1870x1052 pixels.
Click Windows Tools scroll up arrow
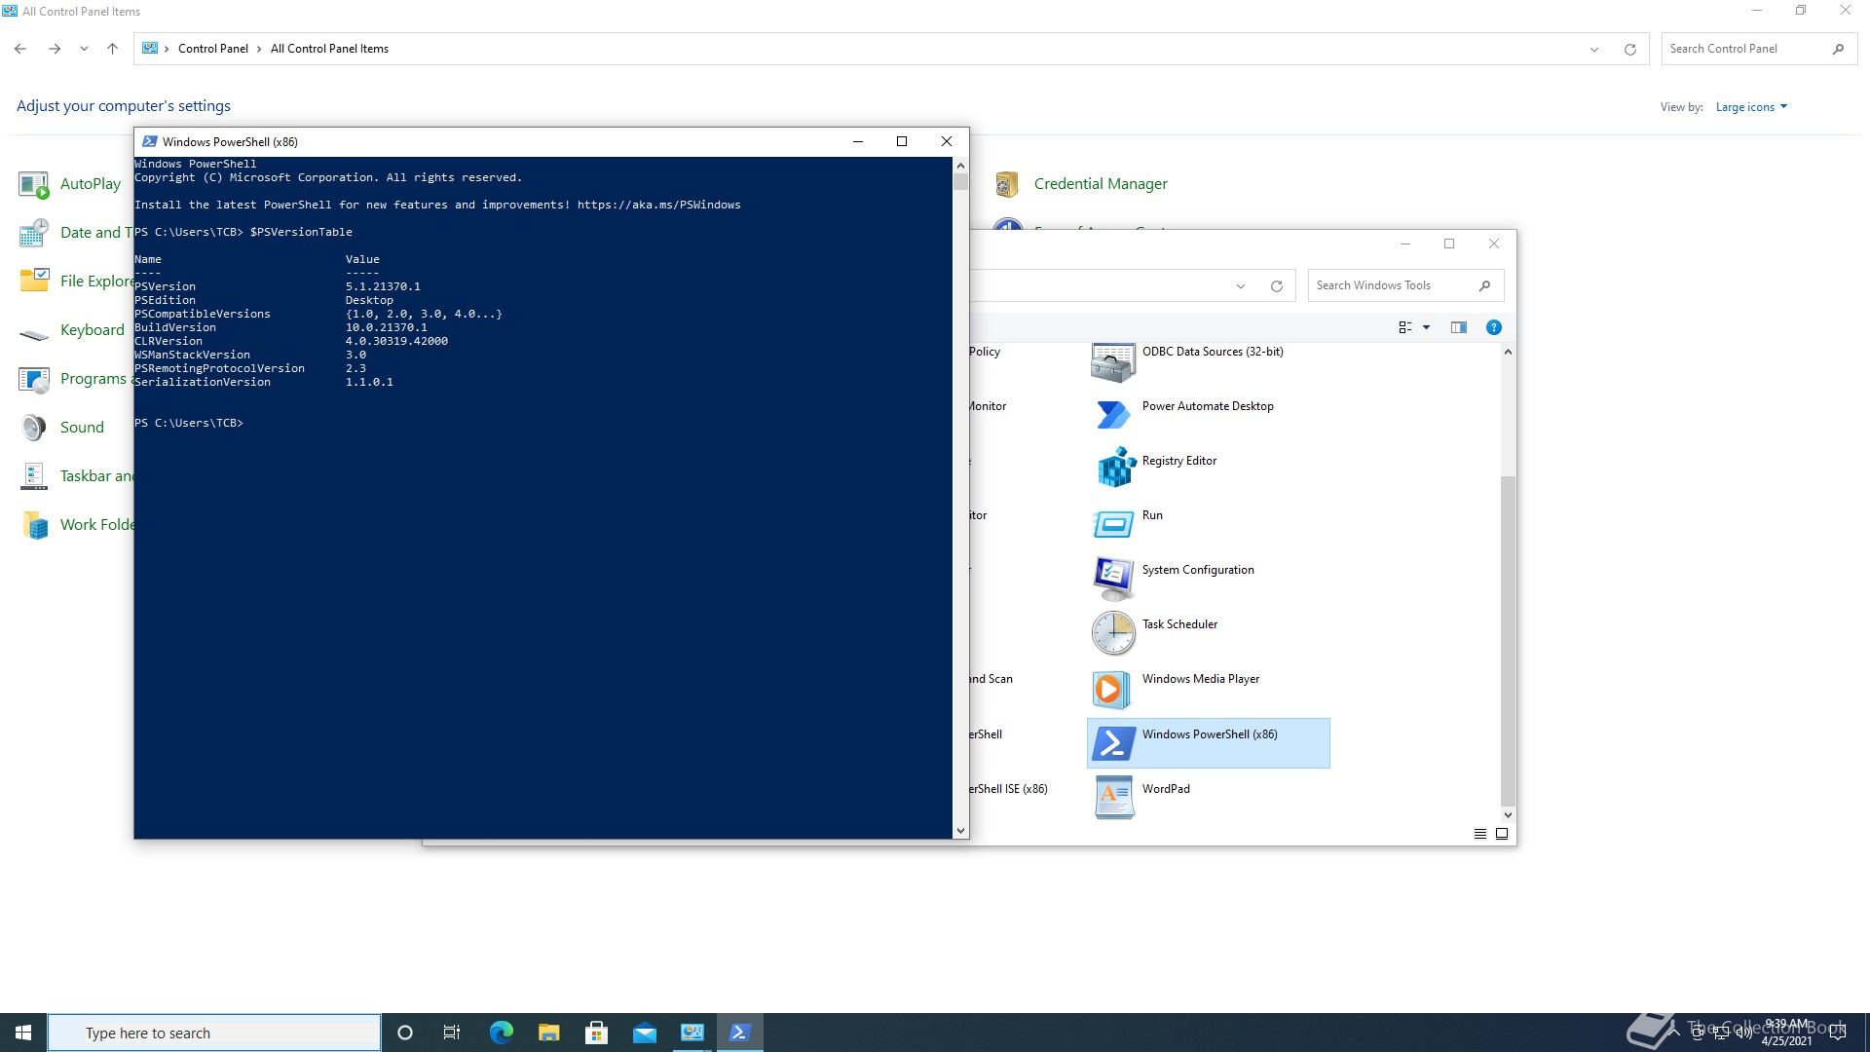coord(1508,352)
